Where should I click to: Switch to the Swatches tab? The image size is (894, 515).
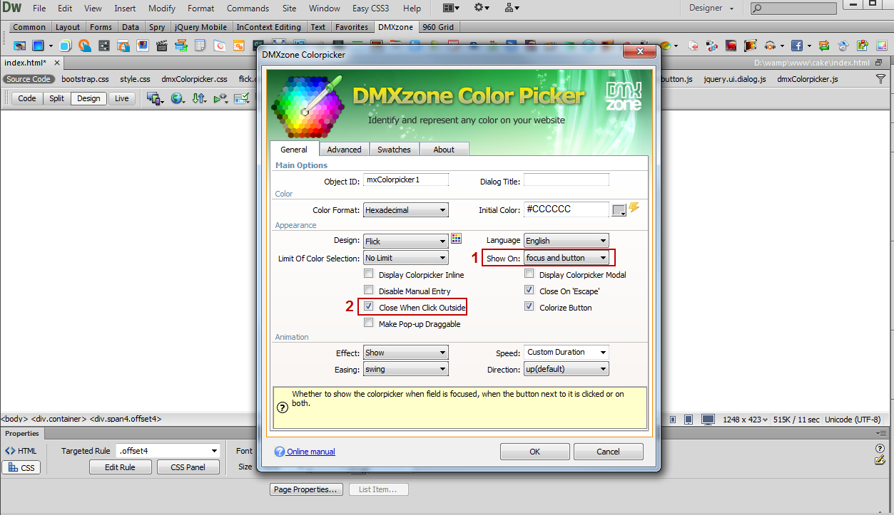tap(394, 150)
